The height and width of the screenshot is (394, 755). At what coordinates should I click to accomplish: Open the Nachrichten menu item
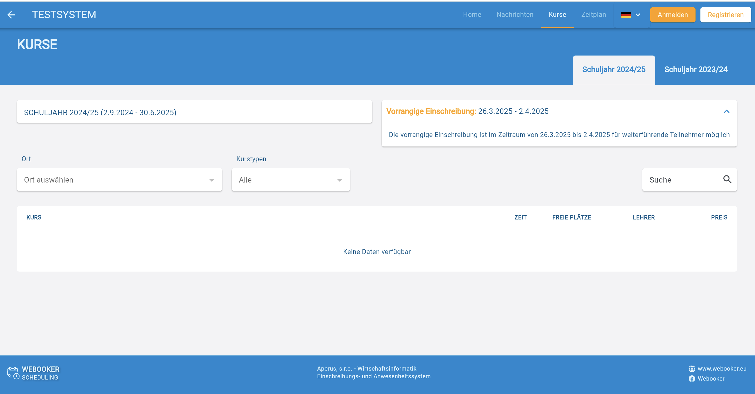(x=515, y=15)
